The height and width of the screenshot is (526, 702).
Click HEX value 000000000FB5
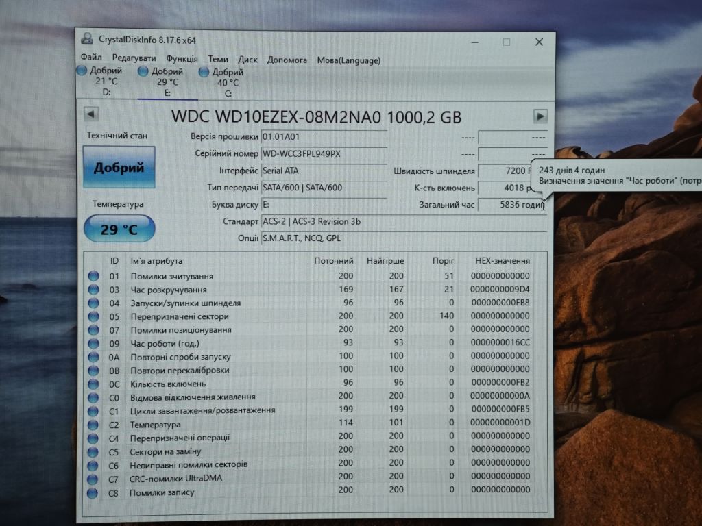pyautogui.click(x=500, y=409)
